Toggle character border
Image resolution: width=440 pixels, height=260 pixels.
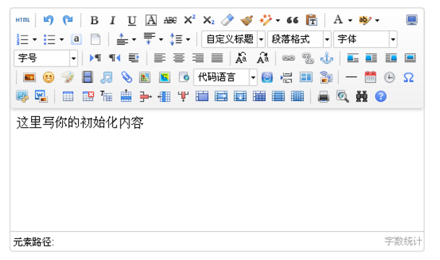coord(151,20)
